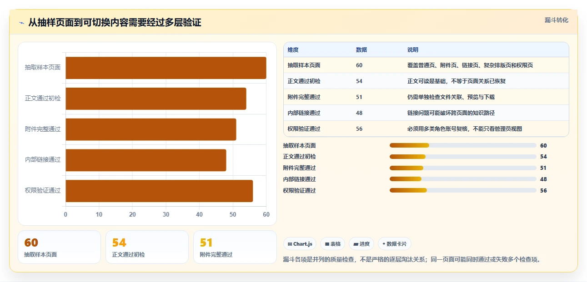Image resolution: width=587 pixels, height=282 pixels.
Task: Click the footnote starting 漏斗各项是并列的质量检查
Action: [412, 260]
